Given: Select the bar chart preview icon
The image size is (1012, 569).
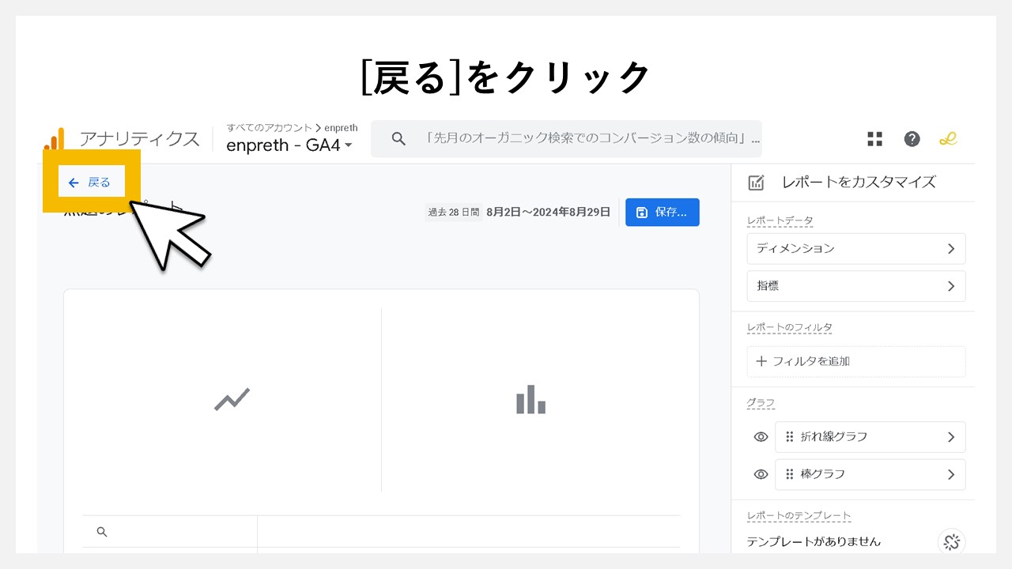Looking at the screenshot, I should [530, 399].
